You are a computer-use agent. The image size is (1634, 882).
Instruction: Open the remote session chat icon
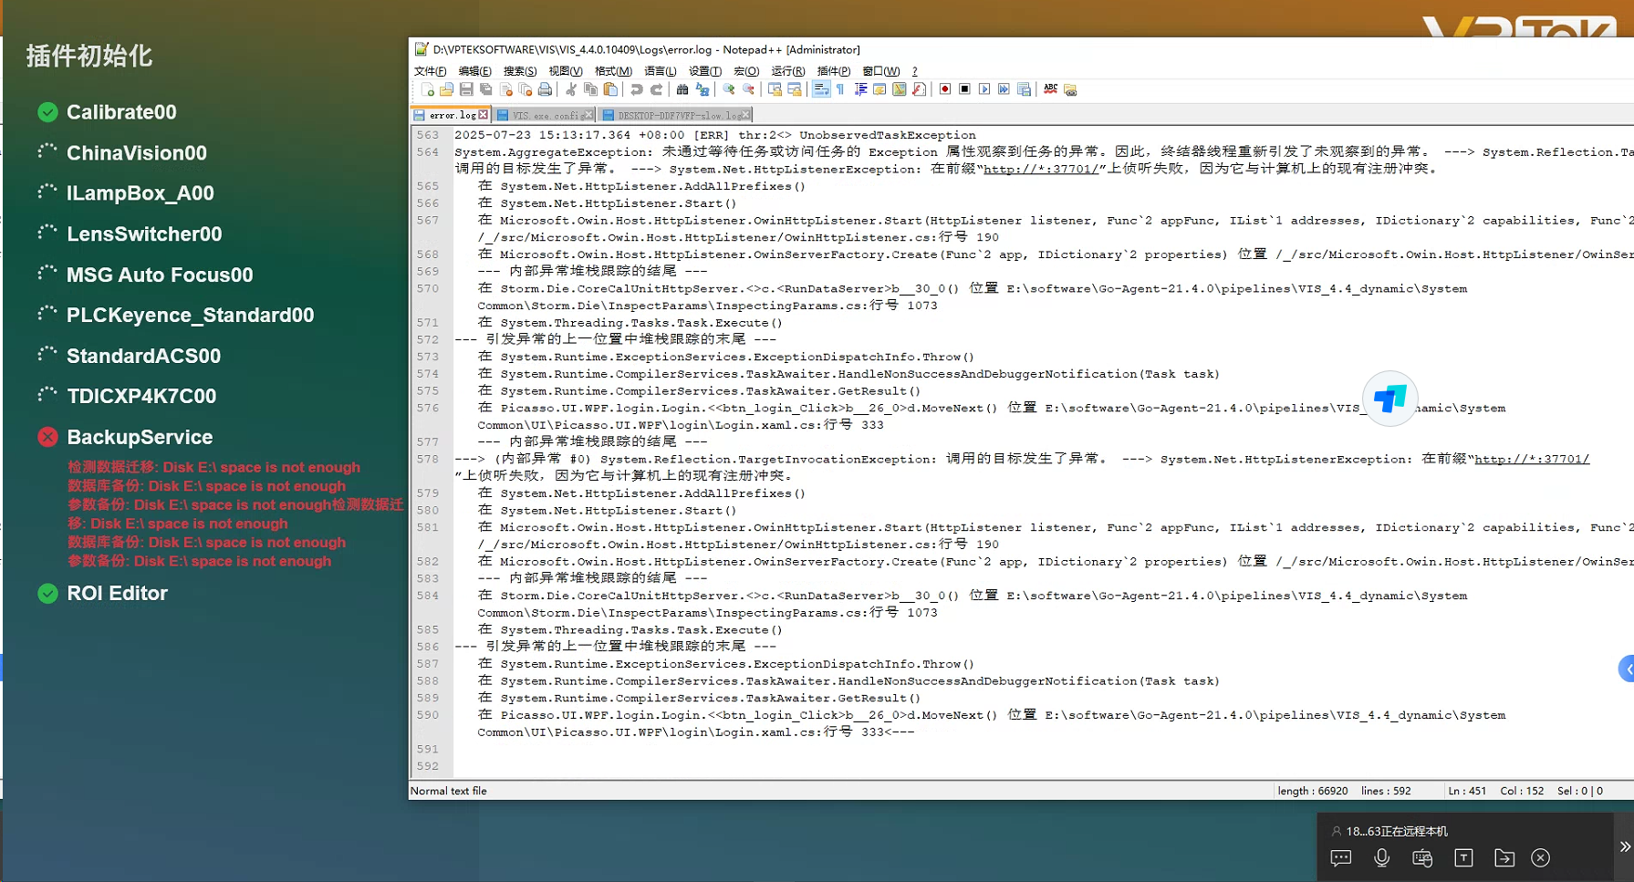pyautogui.click(x=1341, y=857)
